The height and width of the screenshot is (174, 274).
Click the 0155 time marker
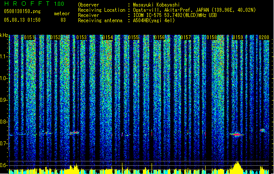point(133,37)
